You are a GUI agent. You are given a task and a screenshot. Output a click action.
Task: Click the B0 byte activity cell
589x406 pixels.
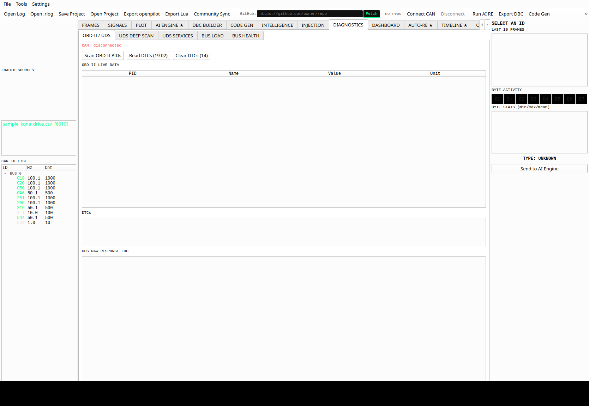coord(498,99)
